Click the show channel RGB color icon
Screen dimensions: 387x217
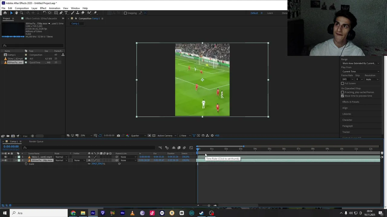tap(127, 136)
